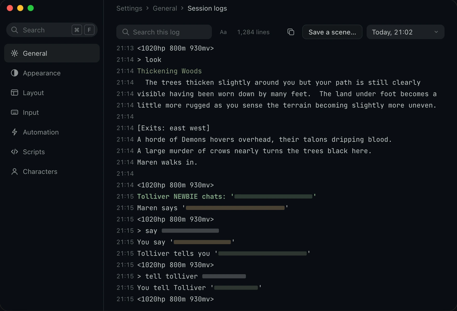Viewport: 457px width, 311px height.
Task: Click the [Exits: east west] line
Action: point(173,128)
